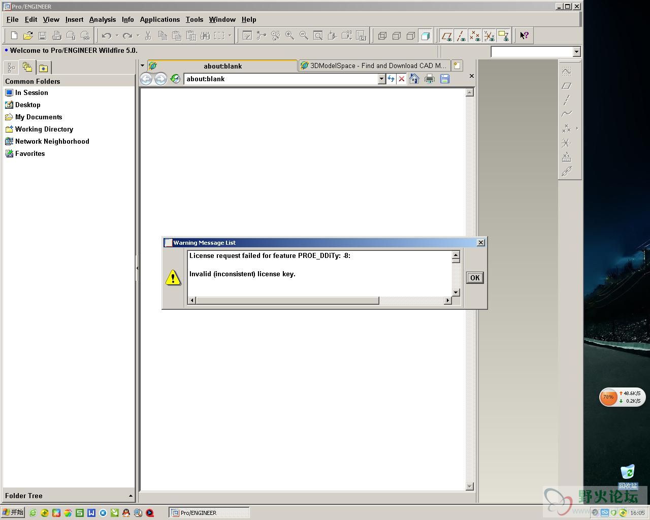This screenshot has width=650, height=520.
Task: Toggle annotation element display
Action: click(x=504, y=36)
